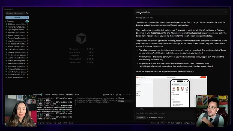Click the commit message input field
The width and height of the screenshot is (233, 131).
point(15,13)
